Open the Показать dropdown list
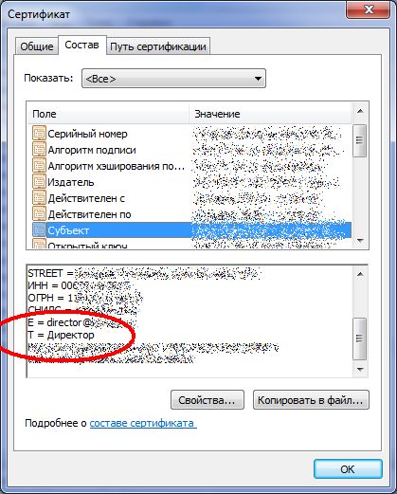This screenshot has width=397, height=494. click(x=173, y=78)
